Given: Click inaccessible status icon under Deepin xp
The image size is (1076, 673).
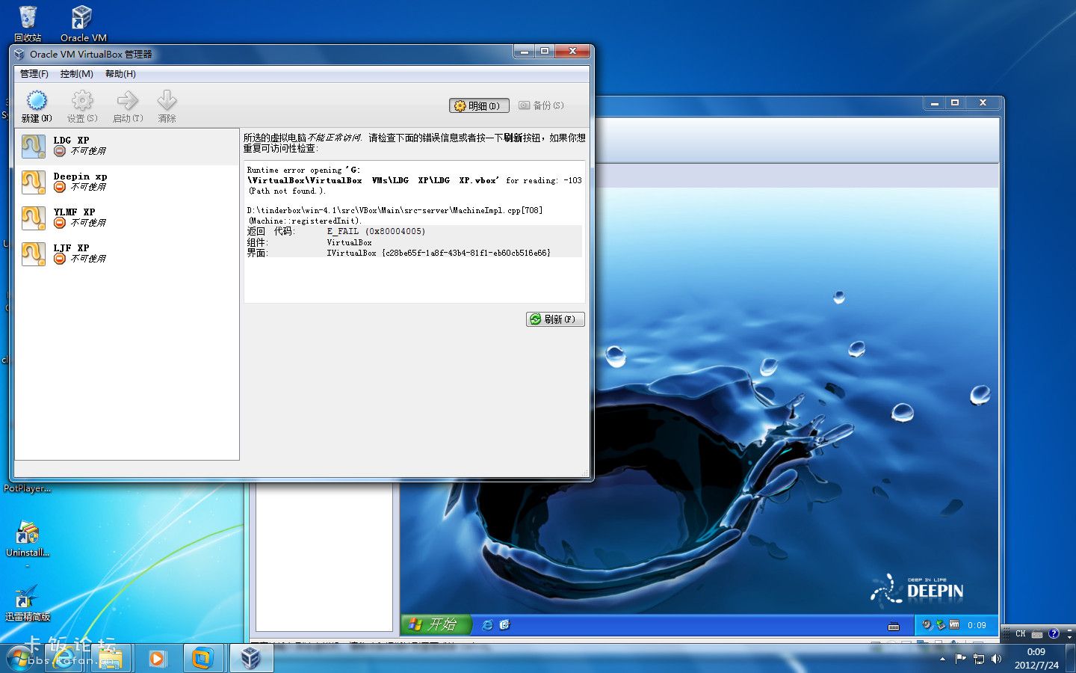Looking at the screenshot, I should point(60,187).
